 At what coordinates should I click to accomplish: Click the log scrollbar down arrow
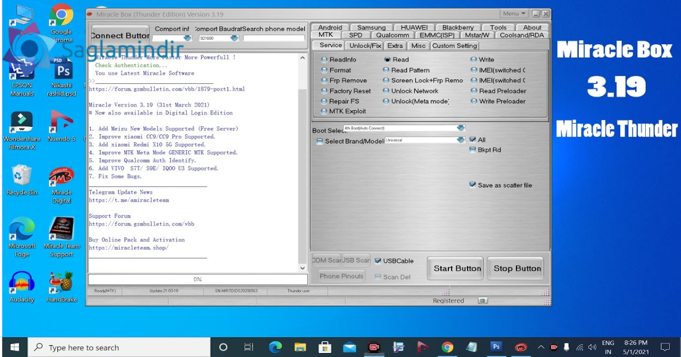(302, 267)
